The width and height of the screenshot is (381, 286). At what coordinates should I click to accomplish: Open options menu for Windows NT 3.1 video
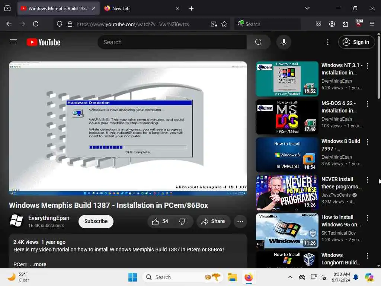click(x=367, y=66)
